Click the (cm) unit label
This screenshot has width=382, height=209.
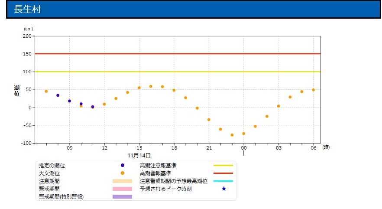point(28,29)
